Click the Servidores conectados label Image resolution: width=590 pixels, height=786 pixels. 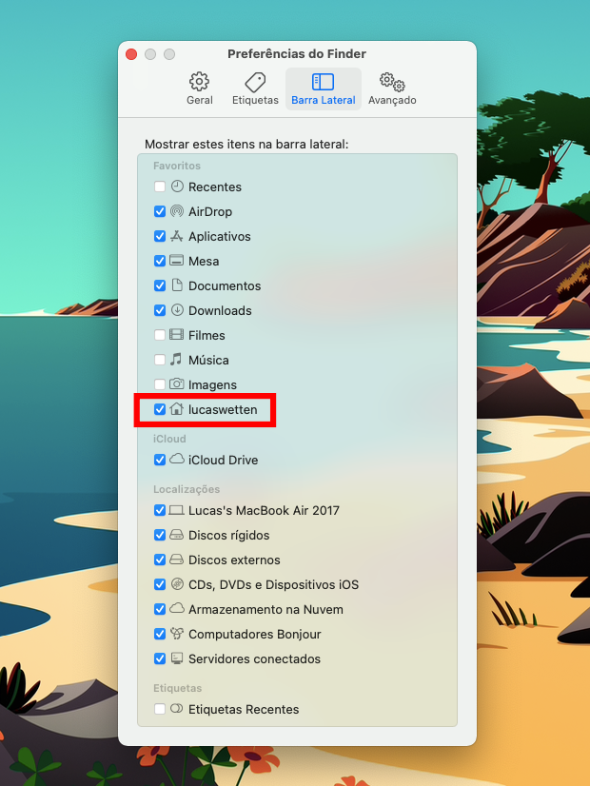pyautogui.click(x=254, y=659)
